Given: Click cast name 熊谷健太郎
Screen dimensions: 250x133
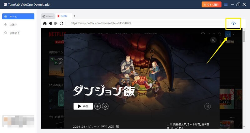Looking at the screenshot, I should [180, 124].
